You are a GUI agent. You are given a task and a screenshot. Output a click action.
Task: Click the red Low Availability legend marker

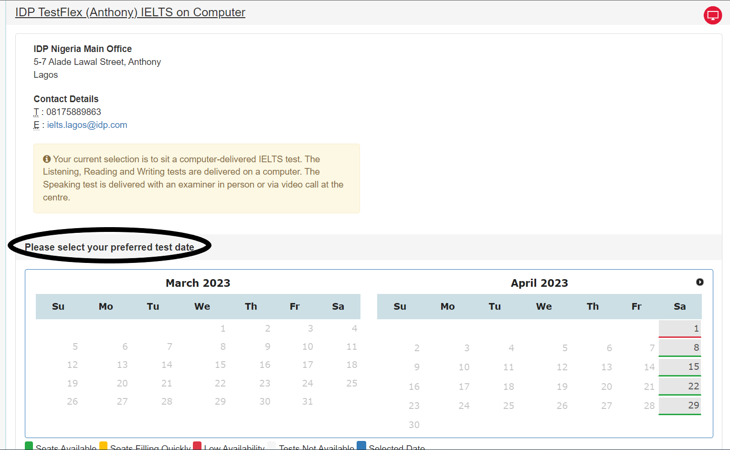click(197, 446)
